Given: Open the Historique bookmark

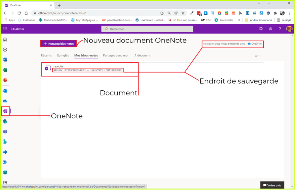Looking at the screenshot, I should pyautogui.click(x=27, y=20).
